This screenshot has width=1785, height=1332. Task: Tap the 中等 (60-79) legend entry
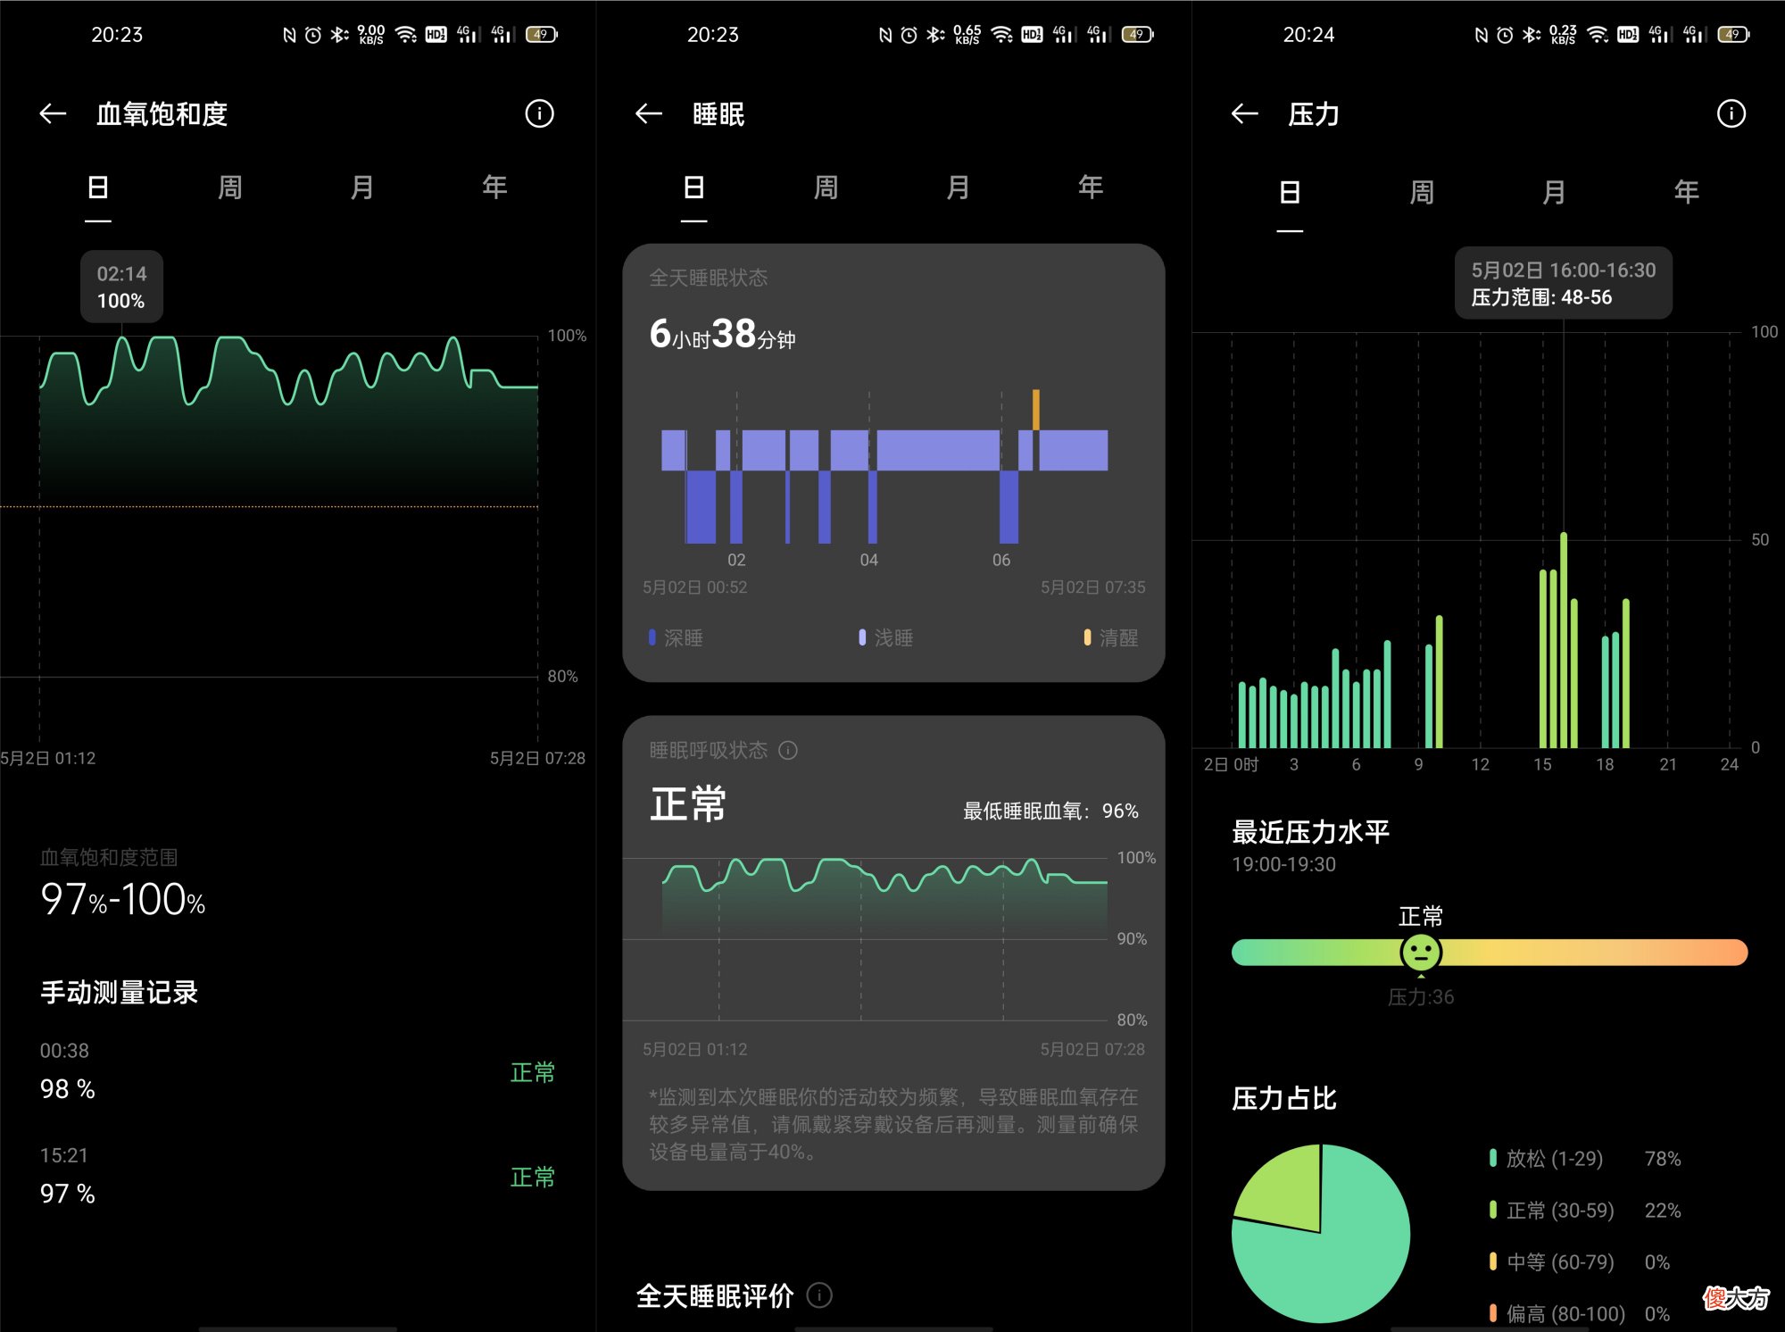pyautogui.click(x=1579, y=1262)
